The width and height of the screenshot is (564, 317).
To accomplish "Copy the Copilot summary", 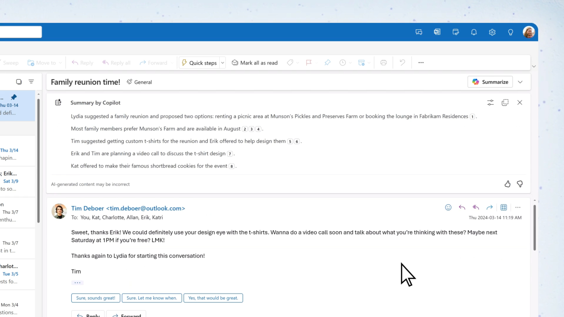I will click(505, 103).
